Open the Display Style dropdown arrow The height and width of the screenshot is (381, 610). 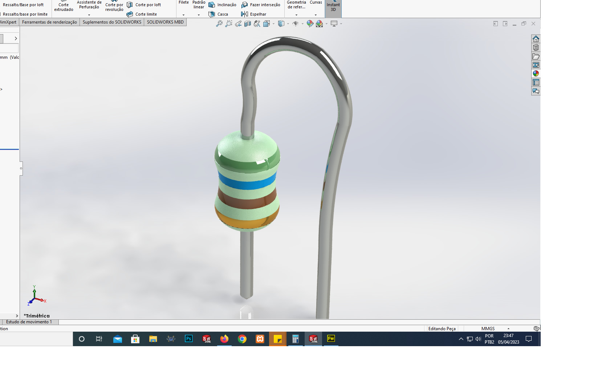click(x=288, y=24)
